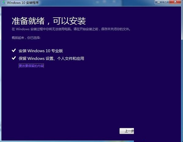
Task: Click checkmark beside 安装 Windows 10 专业版
Action: [x=14, y=50]
